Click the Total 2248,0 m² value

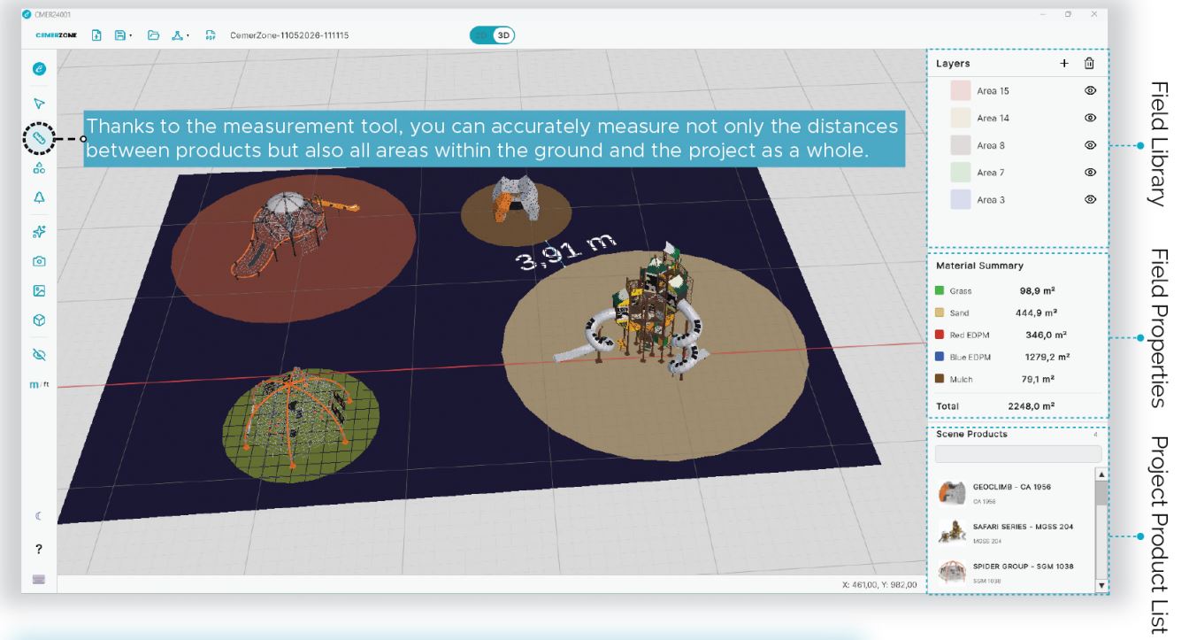(1030, 406)
